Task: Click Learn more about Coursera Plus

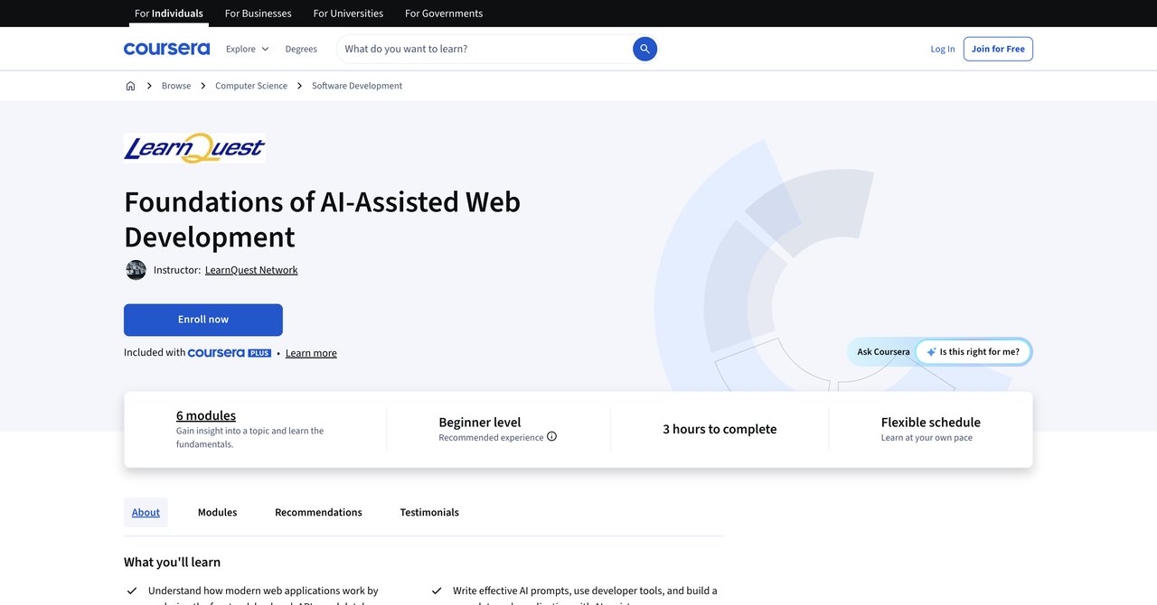Action: 311,353
